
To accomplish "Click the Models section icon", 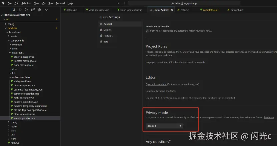I will click(101, 30).
